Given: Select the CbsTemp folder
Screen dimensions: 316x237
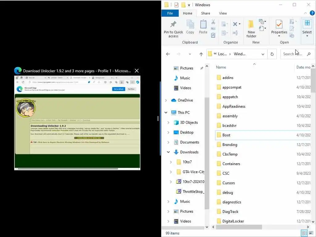Looking at the screenshot, I should click(x=230, y=154).
